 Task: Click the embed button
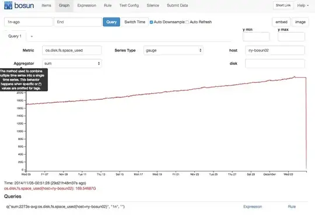(x=281, y=22)
